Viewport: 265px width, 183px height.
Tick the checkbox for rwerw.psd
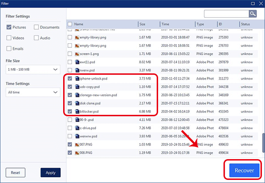pyautogui.click(x=69, y=70)
